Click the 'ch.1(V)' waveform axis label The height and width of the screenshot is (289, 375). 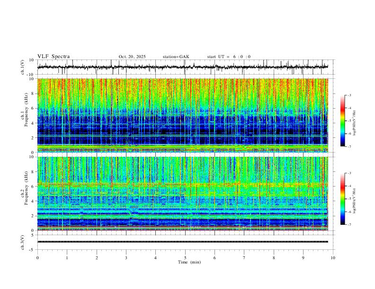coord(23,67)
